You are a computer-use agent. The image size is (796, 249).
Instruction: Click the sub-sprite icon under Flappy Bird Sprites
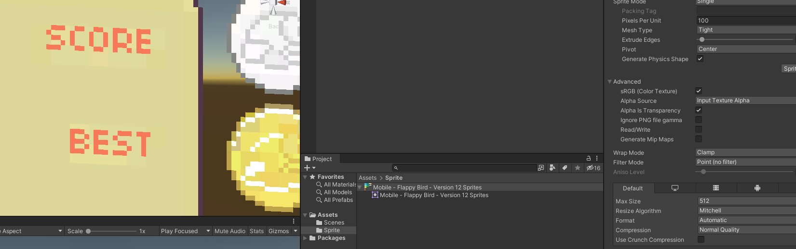click(x=375, y=195)
